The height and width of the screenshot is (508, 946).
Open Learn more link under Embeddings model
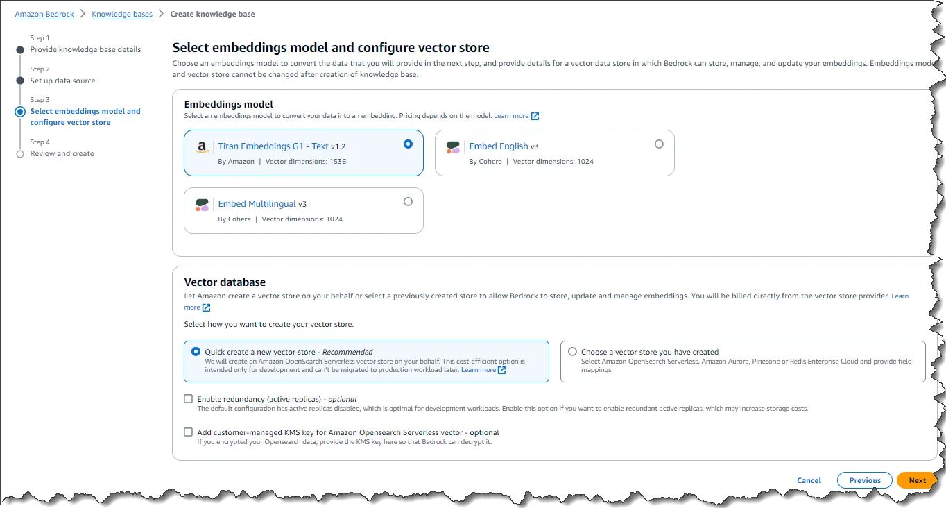pos(511,116)
